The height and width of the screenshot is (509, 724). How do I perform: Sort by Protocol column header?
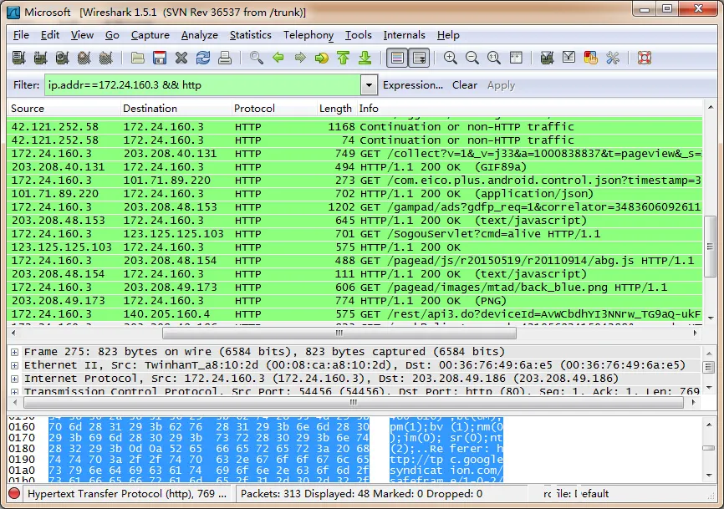point(274,109)
